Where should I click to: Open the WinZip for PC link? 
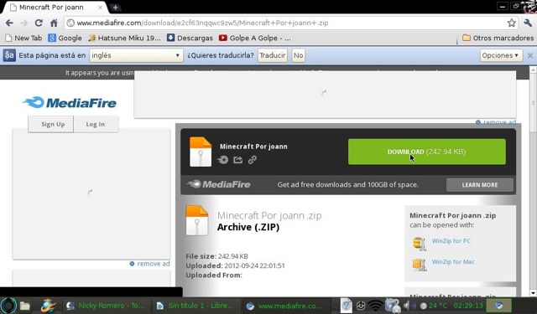[x=451, y=240]
